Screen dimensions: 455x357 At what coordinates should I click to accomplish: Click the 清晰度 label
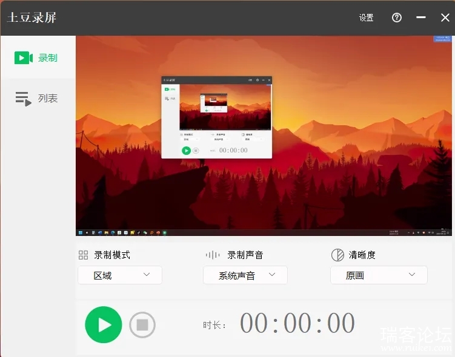tap(362, 255)
